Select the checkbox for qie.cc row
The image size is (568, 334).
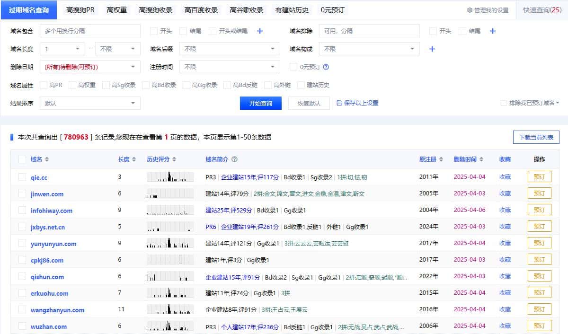pos(22,176)
